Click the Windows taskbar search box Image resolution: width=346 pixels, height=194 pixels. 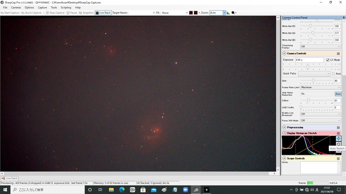pyautogui.click(x=48, y=190)
